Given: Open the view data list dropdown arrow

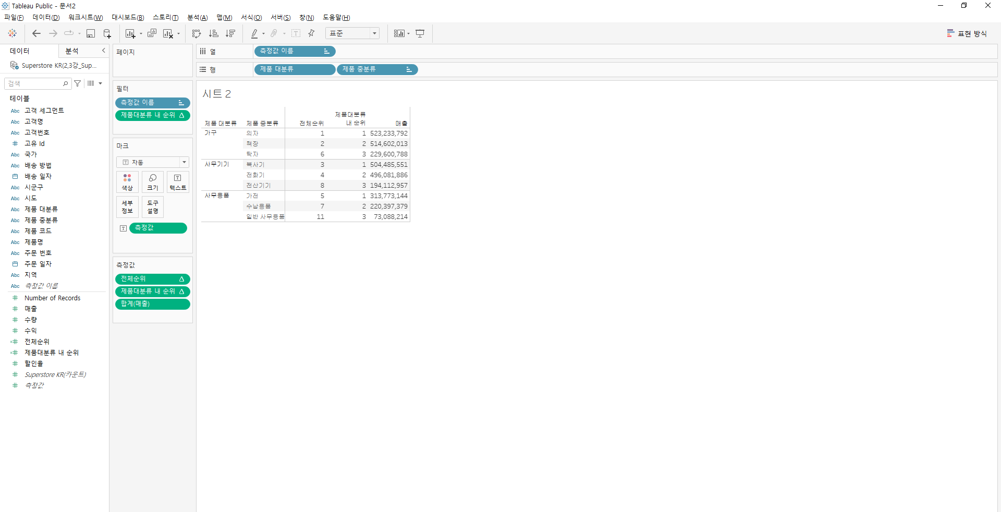Looking at the screenshot, I should click(100, 83).
